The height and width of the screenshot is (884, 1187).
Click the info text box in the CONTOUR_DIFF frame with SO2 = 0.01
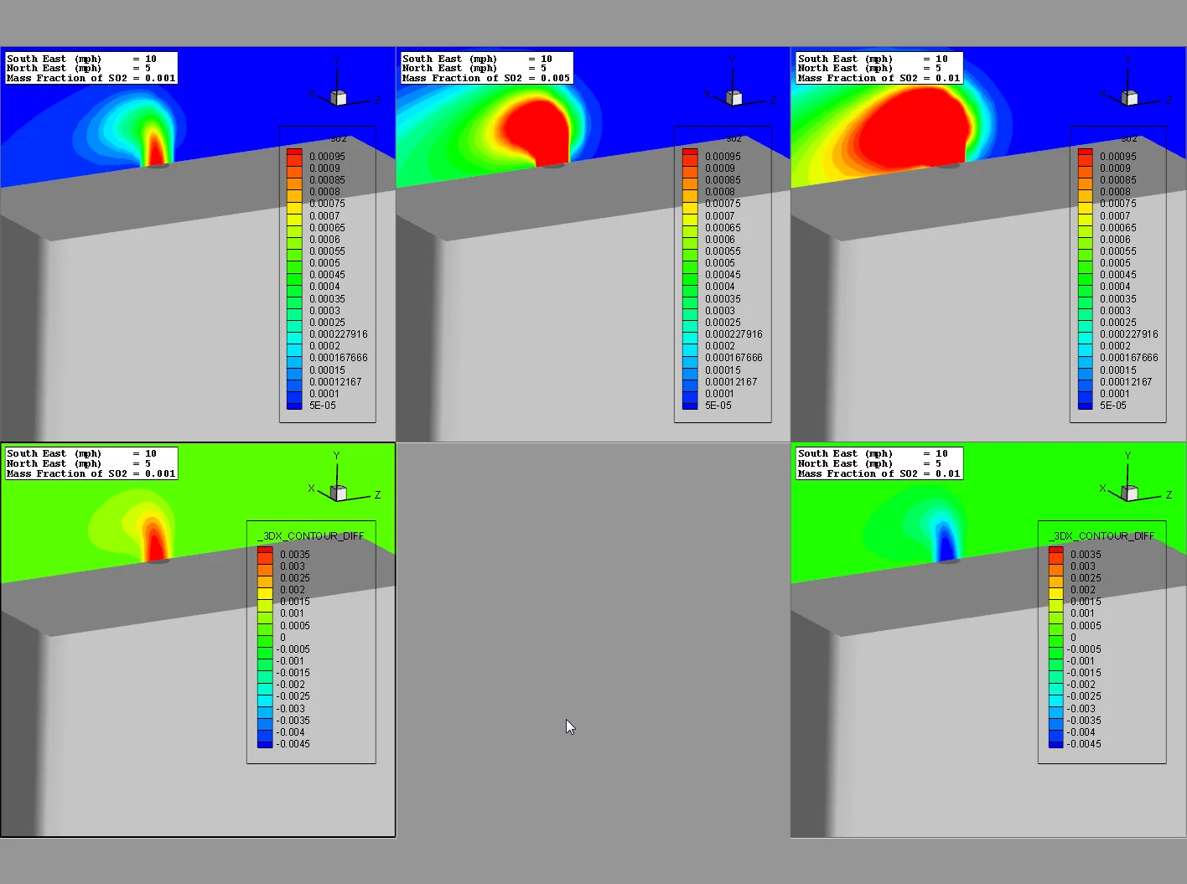(879, 463)
